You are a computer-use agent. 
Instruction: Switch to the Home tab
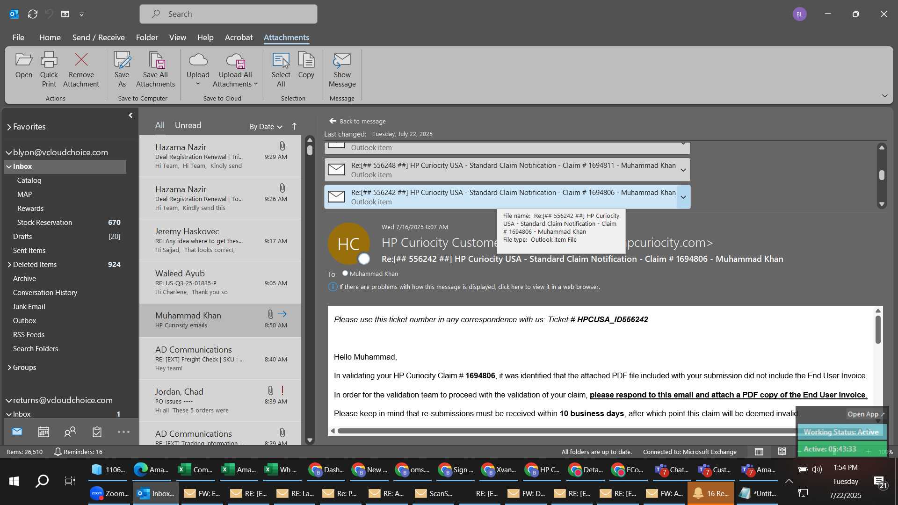click(x=50, y=37)
